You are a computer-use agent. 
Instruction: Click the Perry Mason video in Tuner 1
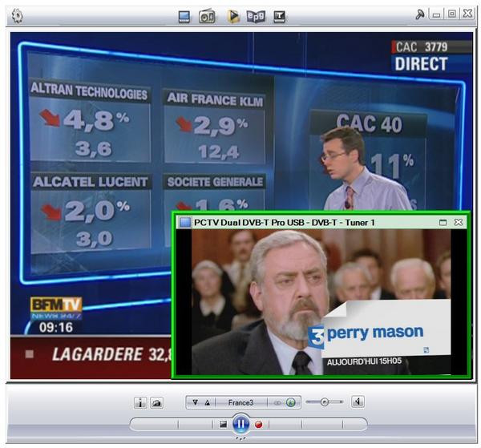[321, 302]
